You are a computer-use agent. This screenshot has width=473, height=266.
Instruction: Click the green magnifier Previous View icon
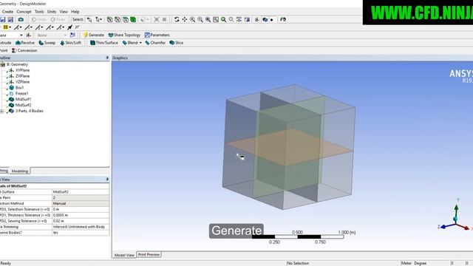(x=223, y=20)
